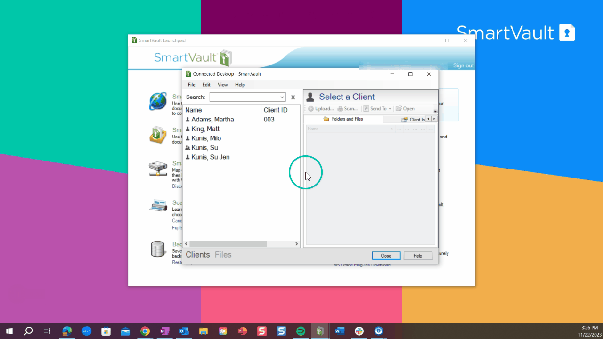603x339 pixels.
Task: Click the scanner icon in the Launchpad
Action: click(x=158, y=205)
